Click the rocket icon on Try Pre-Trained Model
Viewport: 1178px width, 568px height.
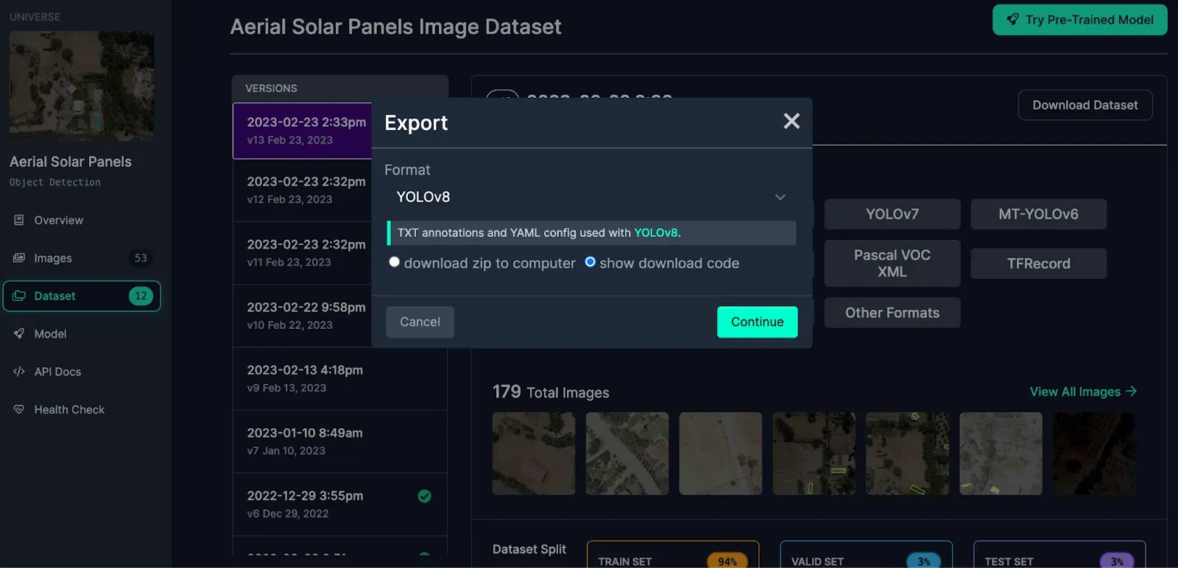(x=1013, y=20)
